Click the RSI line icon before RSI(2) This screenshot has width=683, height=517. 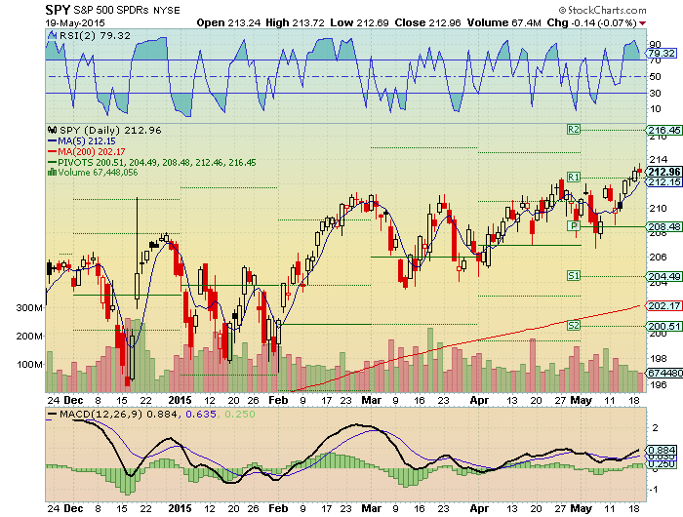click(52, 36)
